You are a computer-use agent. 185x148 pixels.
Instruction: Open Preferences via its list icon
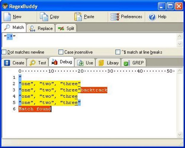click(x=115, y=17)
